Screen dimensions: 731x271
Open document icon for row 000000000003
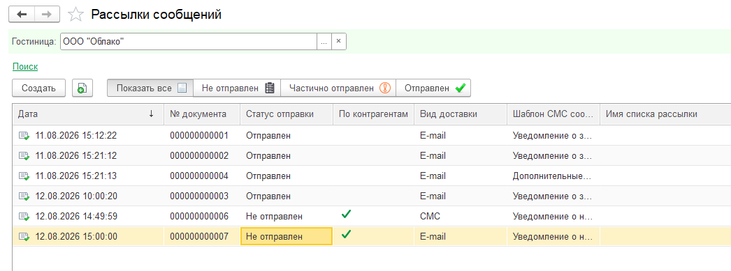(x=23, y=196)
